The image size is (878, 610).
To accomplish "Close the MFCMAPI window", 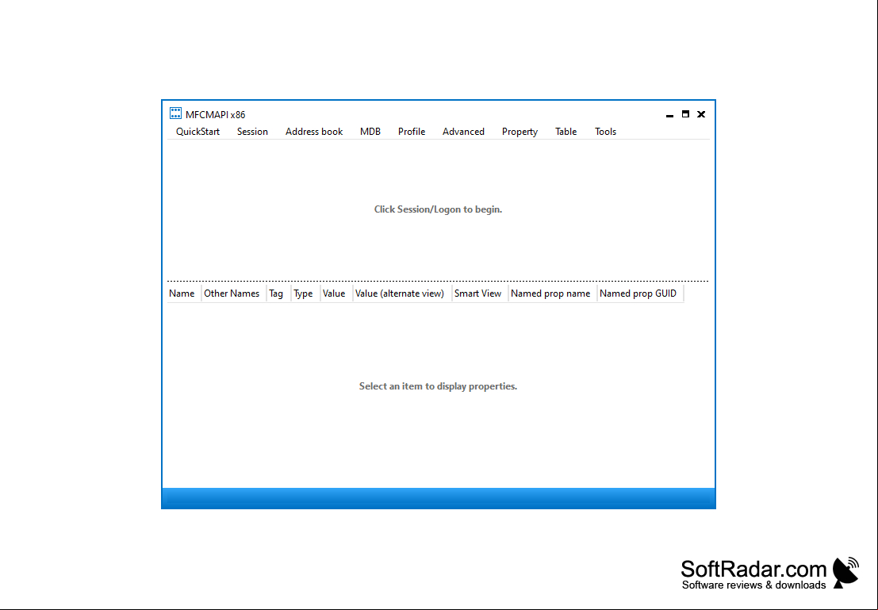I will [701, 114].
